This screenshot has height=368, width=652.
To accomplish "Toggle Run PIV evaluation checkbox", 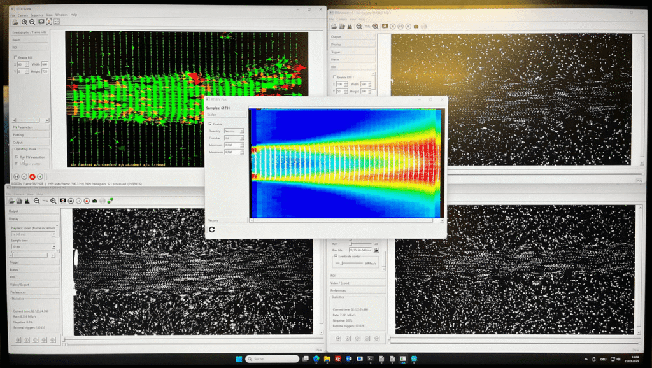I will [x=17, y=156].
